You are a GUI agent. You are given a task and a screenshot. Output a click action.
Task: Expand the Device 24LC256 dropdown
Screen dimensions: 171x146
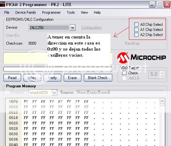[x=72, y=27]
